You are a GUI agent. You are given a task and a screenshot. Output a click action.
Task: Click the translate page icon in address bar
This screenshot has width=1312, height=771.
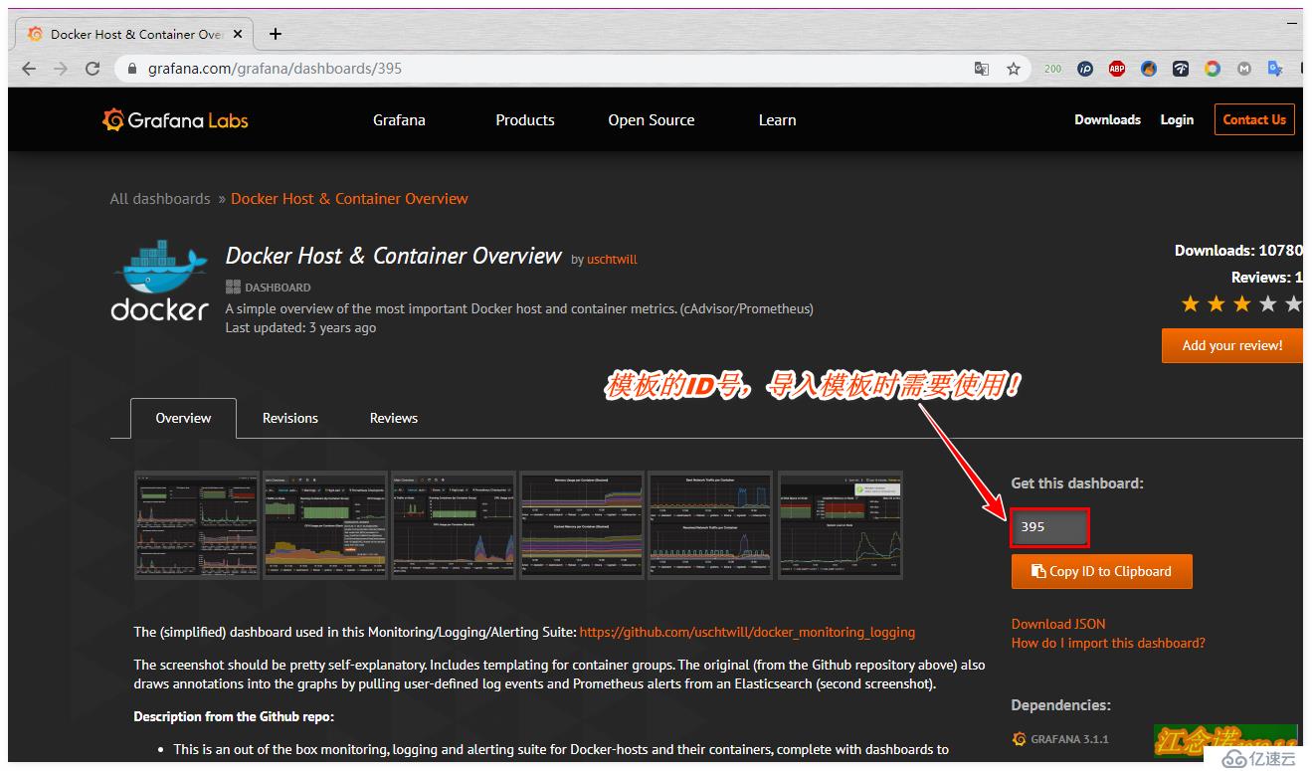pyautogui.click(x=982, y=69)
